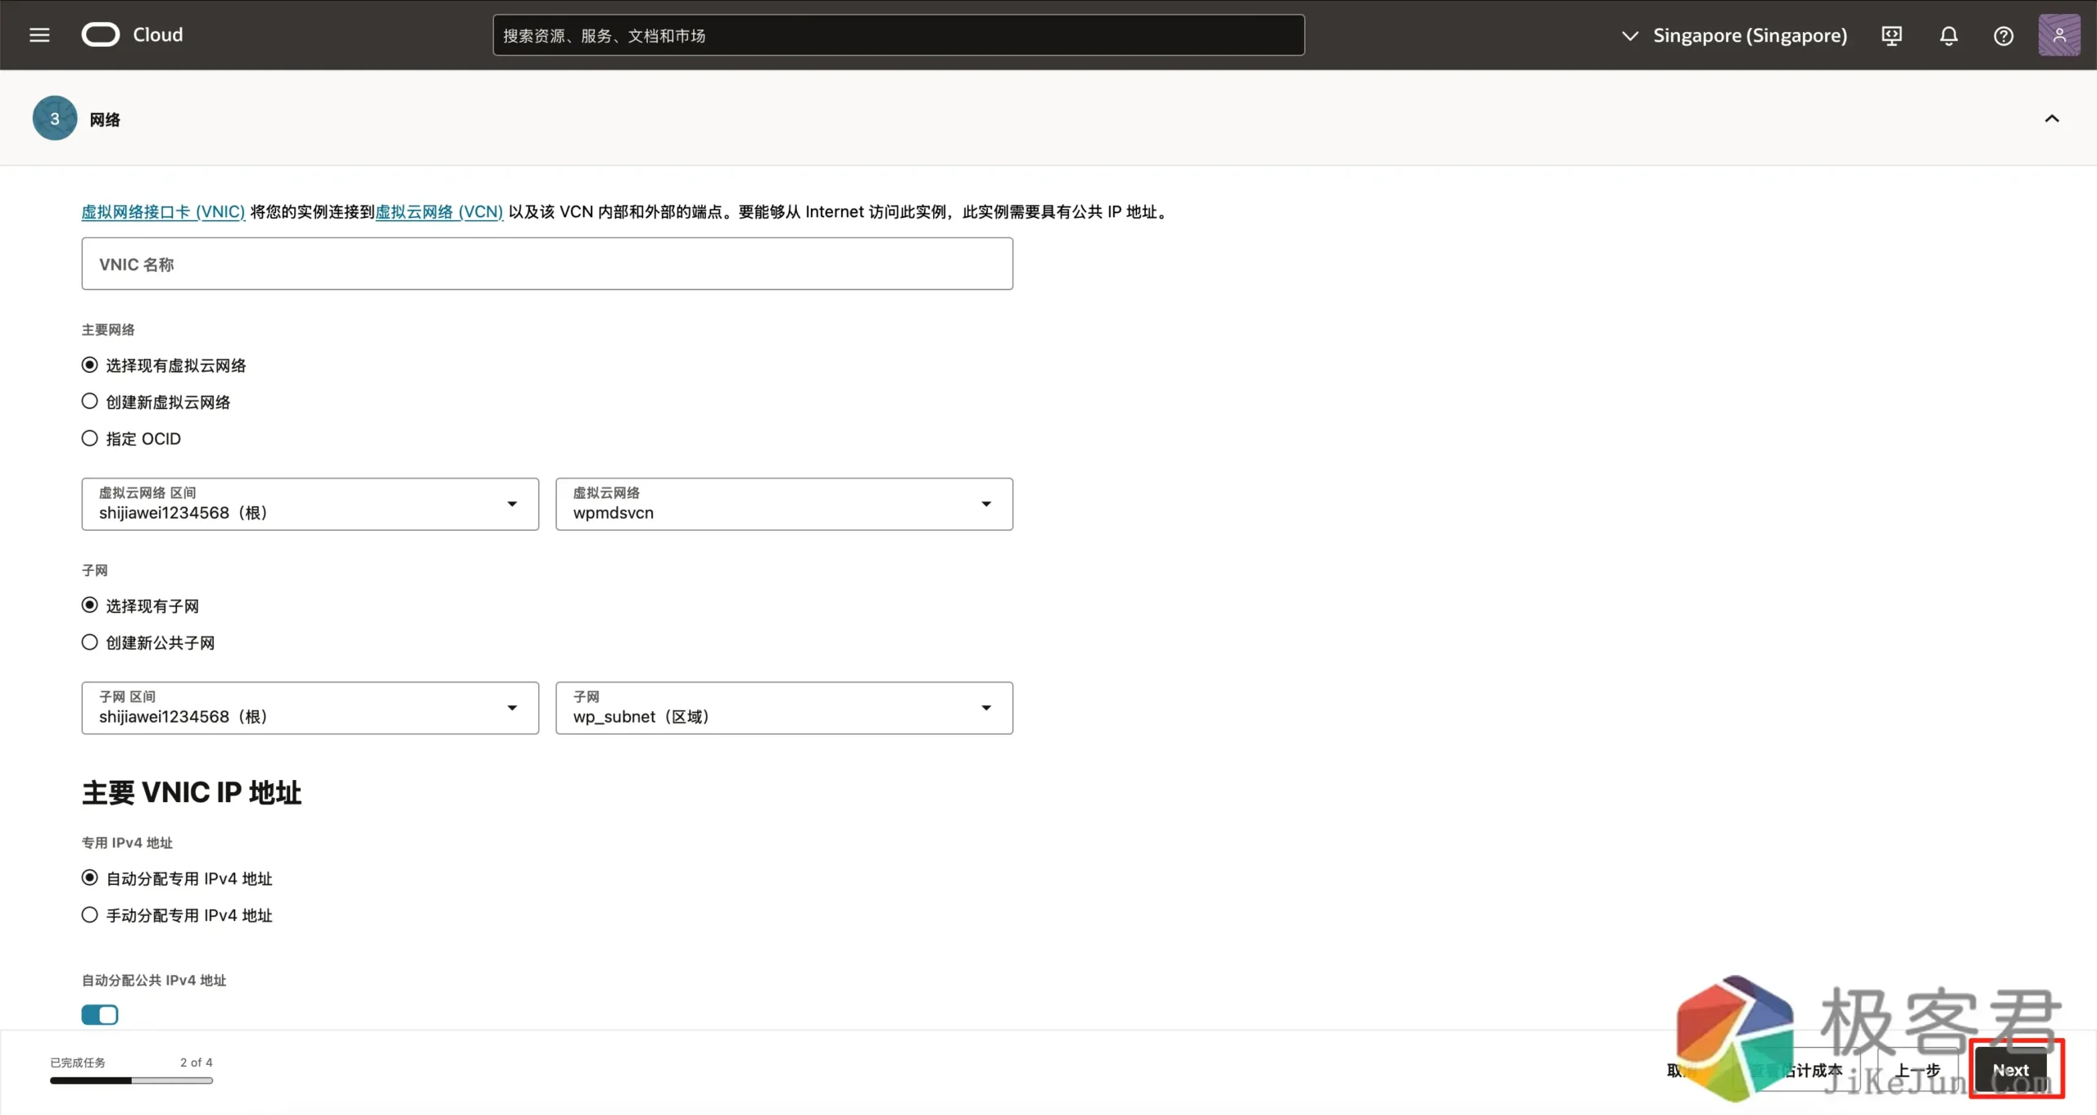Open the 子网 wp_subnet dropdown
The height and width of the screenshot is (1115, 2097).
(784, 708)
